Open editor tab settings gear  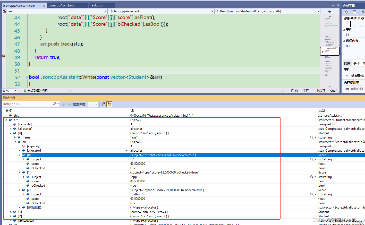coord(338,5)
